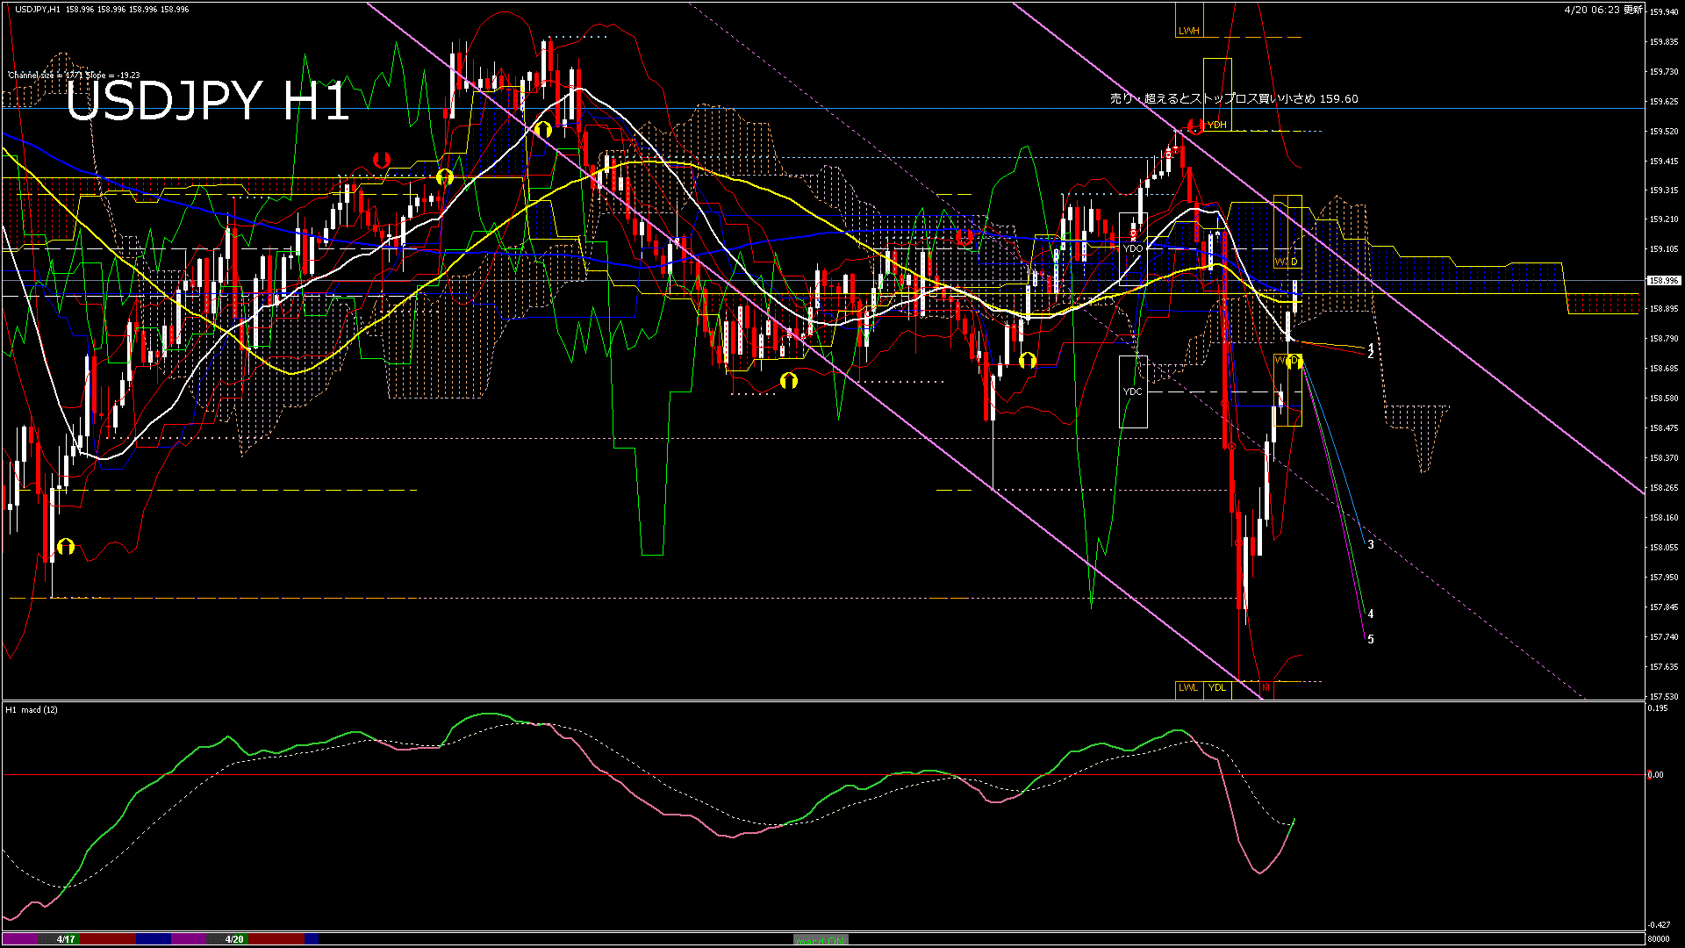Click the YDO box marker
This screenshot has width=1685, height=948.
[x=1133, y=248]
